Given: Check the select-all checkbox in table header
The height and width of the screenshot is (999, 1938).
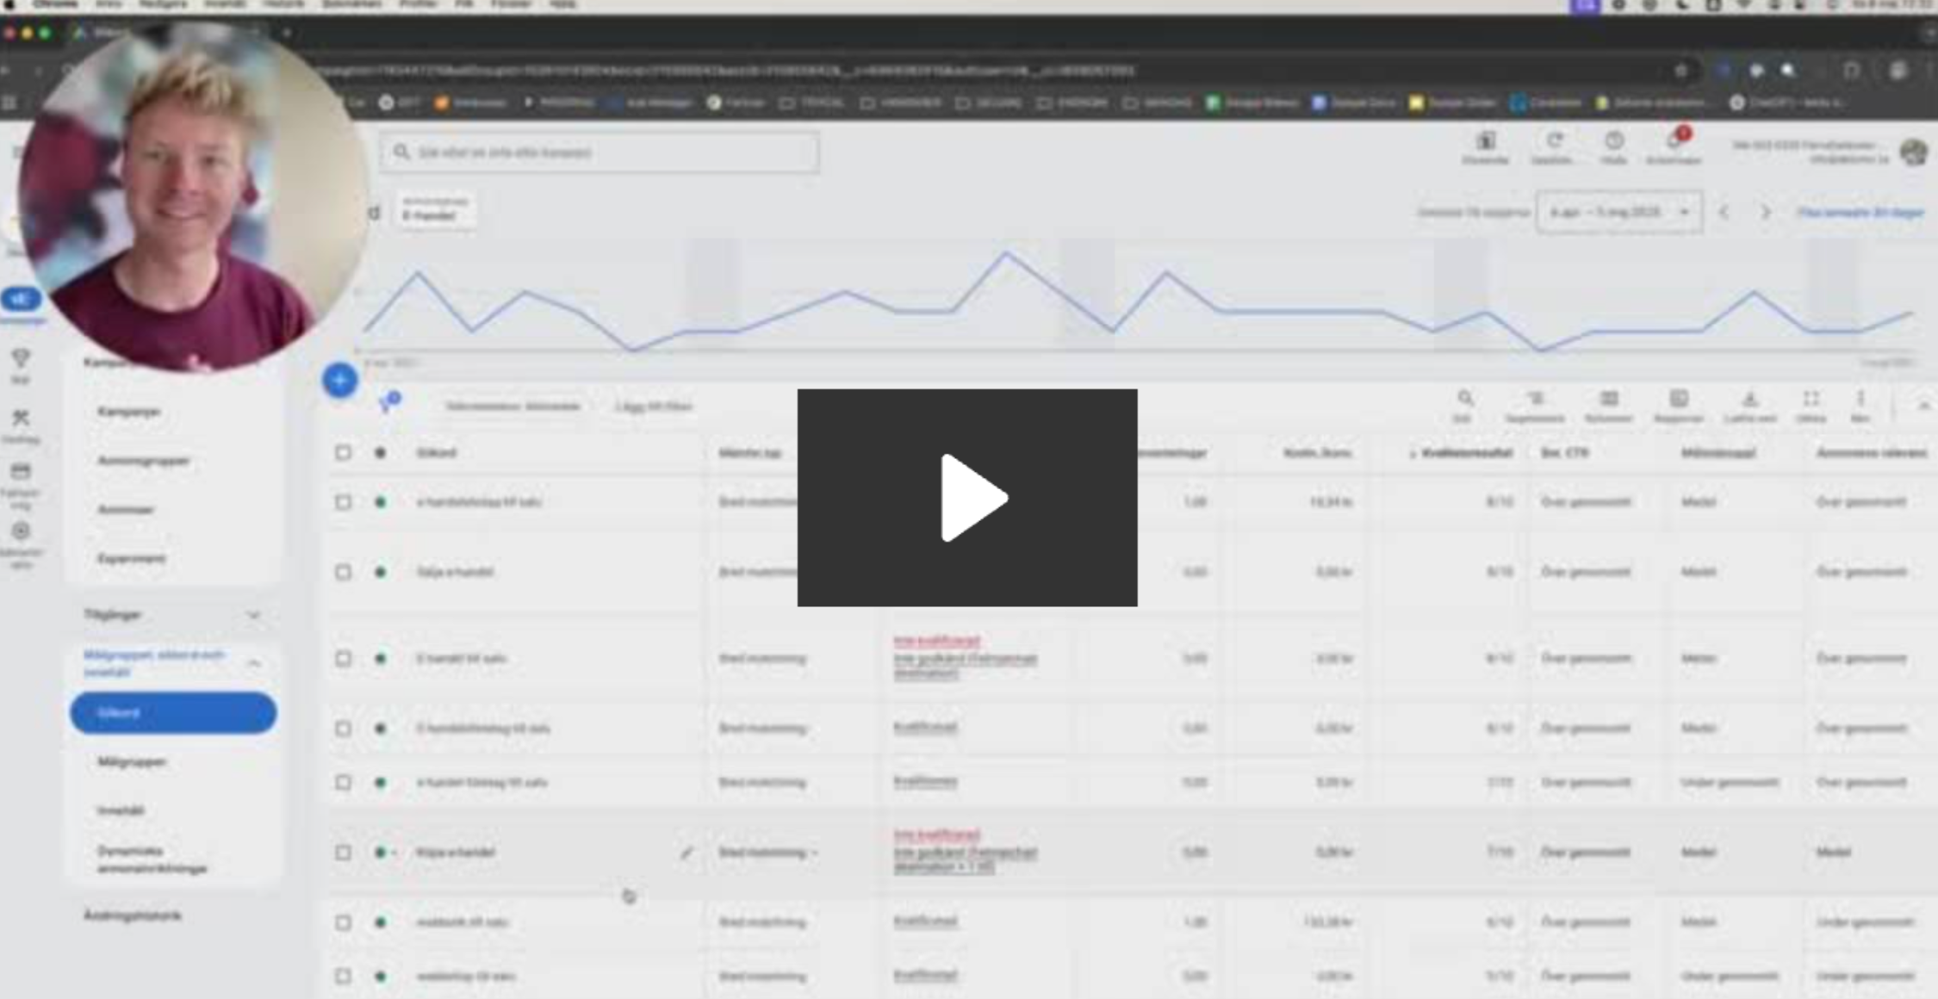Looking at the screenshot, I should click(343, 452).
